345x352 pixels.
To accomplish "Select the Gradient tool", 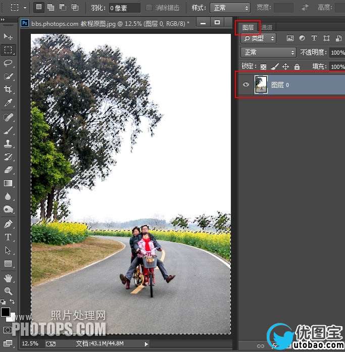I will click(8, 183).
